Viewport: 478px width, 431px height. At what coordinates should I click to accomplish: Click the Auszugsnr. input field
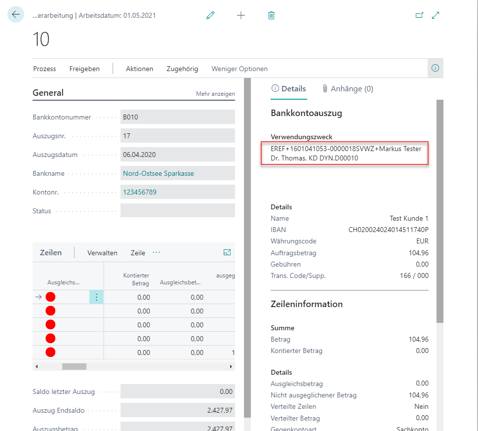pyautogui.click(x=177, y=136)
